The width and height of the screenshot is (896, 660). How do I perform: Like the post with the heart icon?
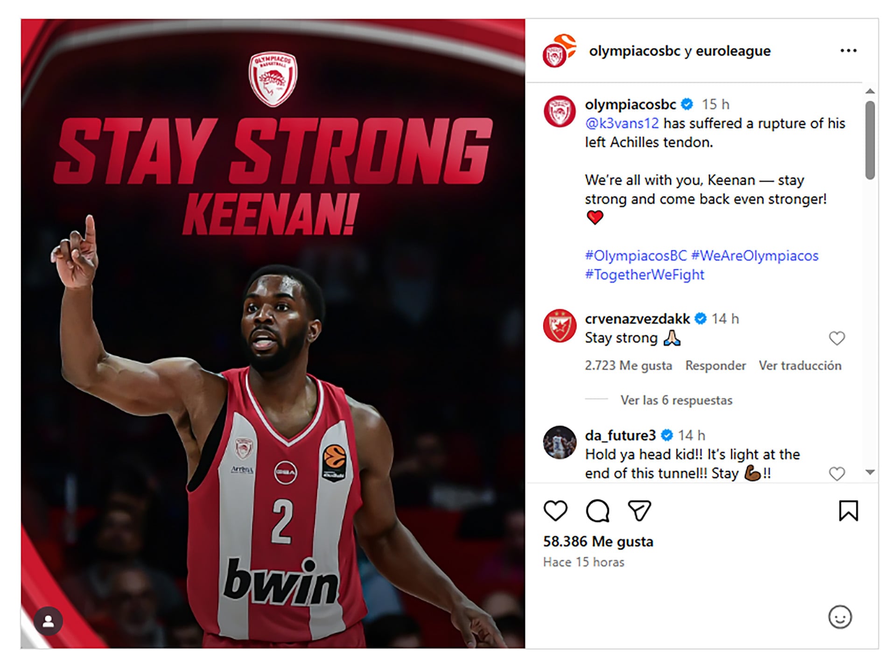tap(555, 511)
